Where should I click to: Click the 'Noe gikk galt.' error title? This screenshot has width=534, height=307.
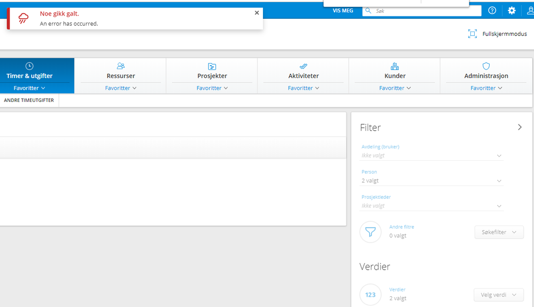(59, 13)
